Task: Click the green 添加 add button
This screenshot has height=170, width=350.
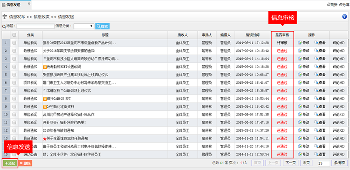Action: (x=10, y=163)
